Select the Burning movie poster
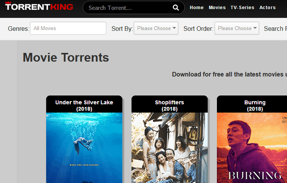Image resolution: width=287 pixels, height=183 pixels. tap(252, 148)
